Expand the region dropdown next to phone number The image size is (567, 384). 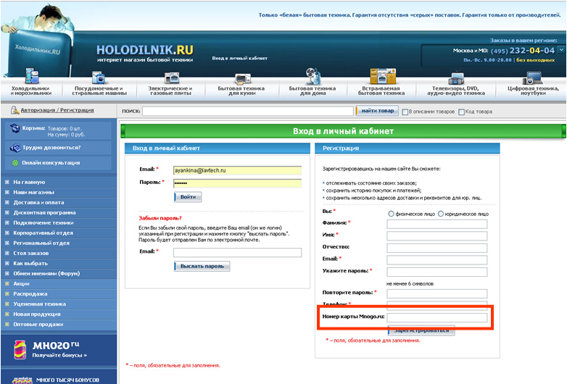(562, 49)
